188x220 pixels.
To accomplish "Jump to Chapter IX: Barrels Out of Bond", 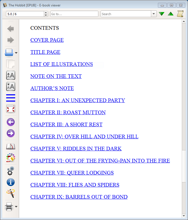I will click(x=79, y=197).
